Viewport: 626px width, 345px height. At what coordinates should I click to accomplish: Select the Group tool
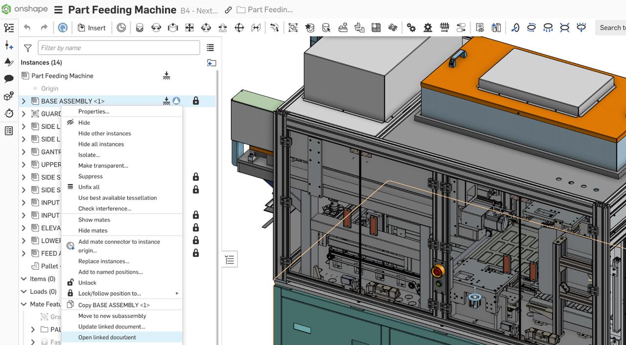tap(292, 28)
